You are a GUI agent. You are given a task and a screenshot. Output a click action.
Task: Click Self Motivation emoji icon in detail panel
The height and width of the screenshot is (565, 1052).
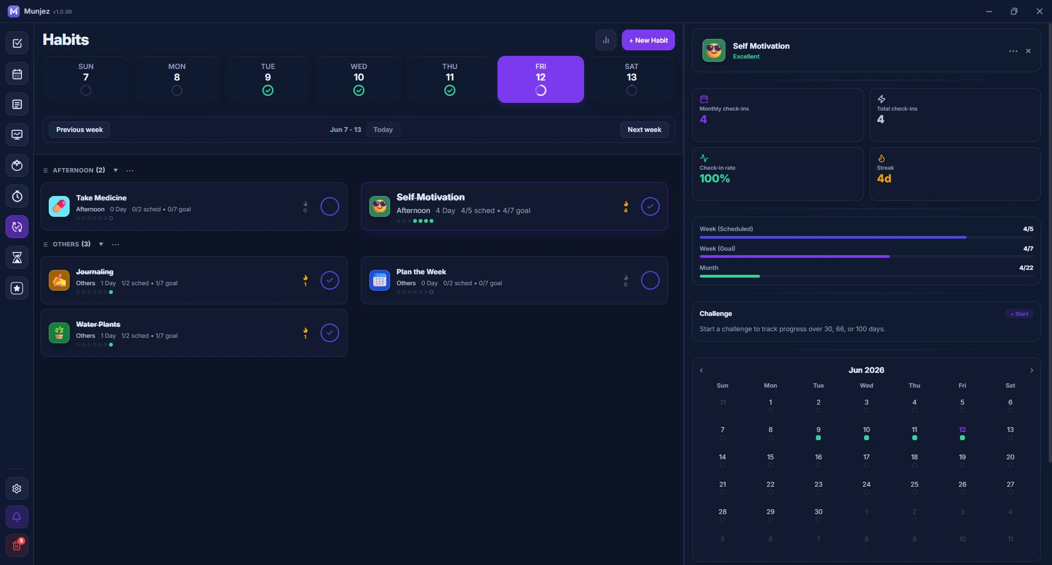[x=714, y=50]
